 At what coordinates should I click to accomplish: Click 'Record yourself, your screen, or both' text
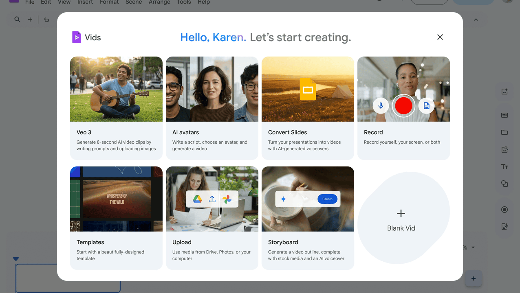coord(402,142)
